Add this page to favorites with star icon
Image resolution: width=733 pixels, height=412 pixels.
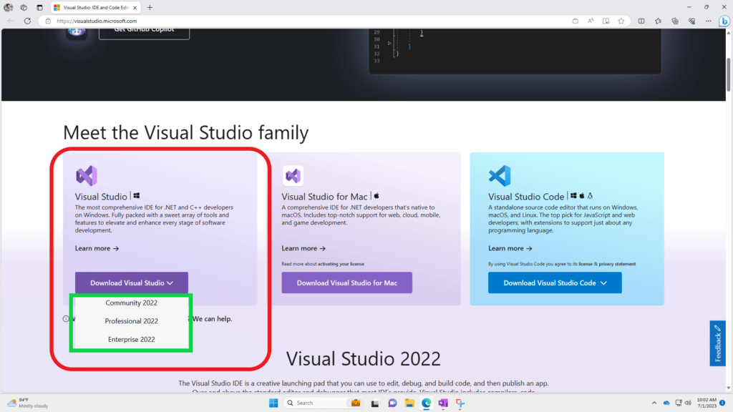point(621,21)
